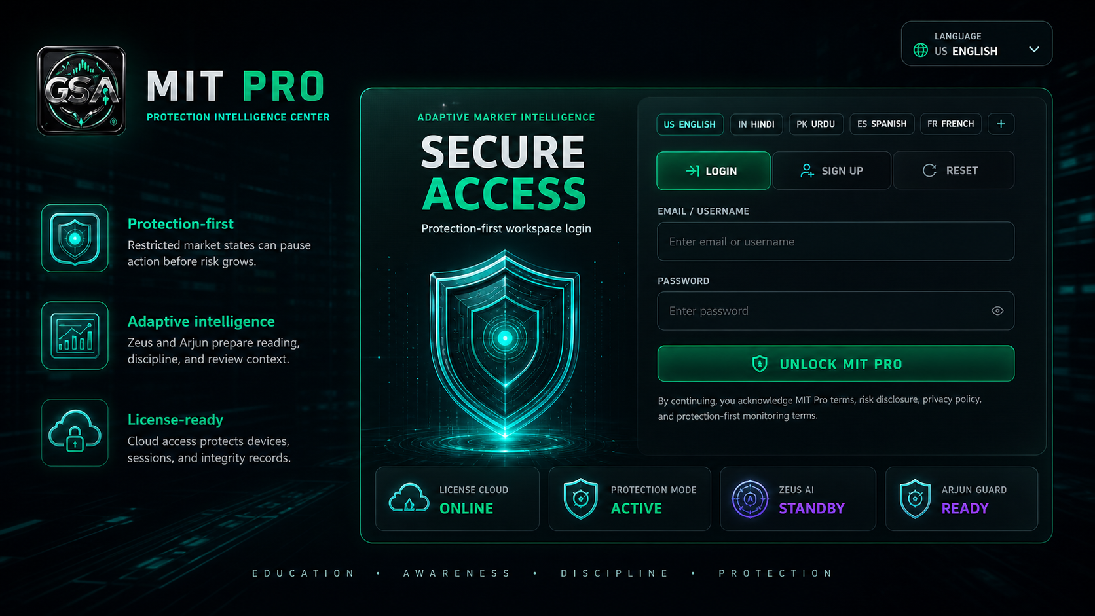Select the IN Hindi language chip
The height and width of the screenshot is (616, 1095).
point(756,124)
